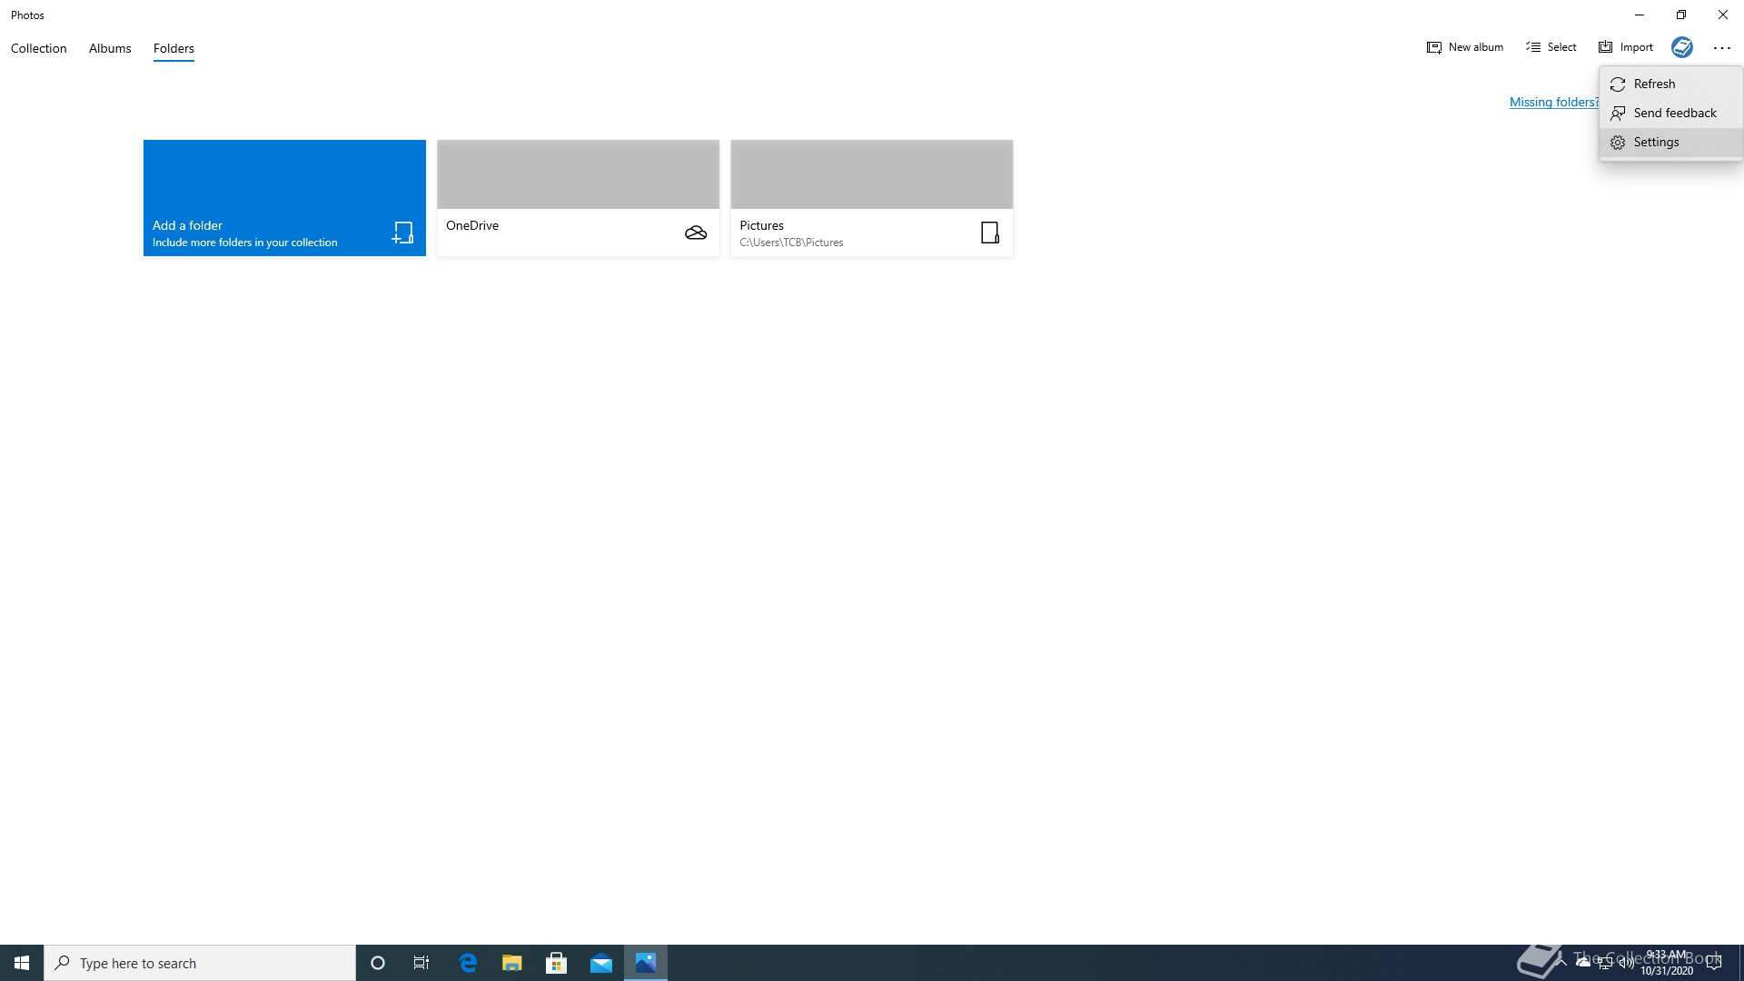Open the OneDrive folder tile
This screenshot has width=1744, height=981.
pyautogui.click(x=578, y=197)
